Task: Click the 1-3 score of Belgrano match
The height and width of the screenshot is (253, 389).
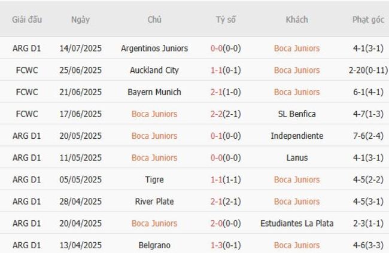Action: [217, 245]
